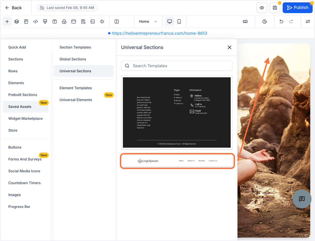Undo the last change
Image resolution: width=315 pixels, height=241 pixels.
click(x=281, y=22)
